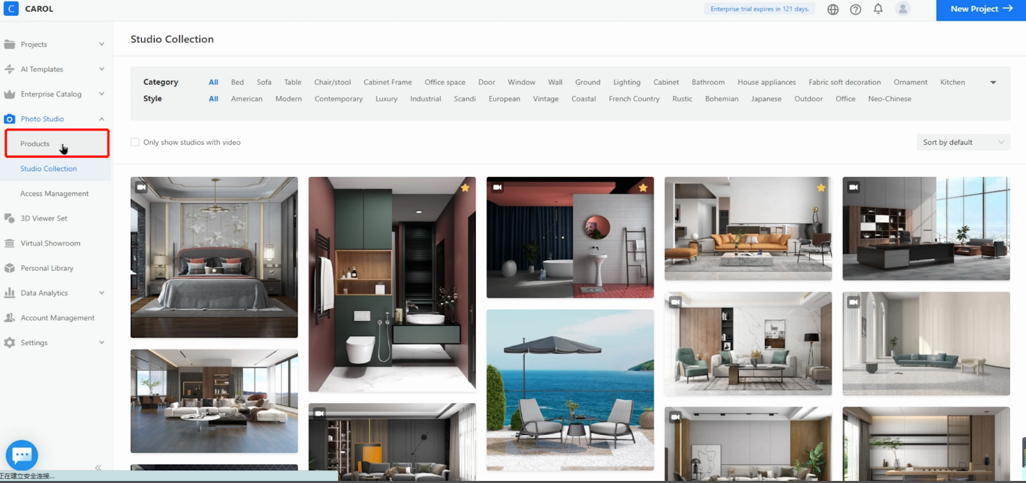The height and width of the screenshot is (483, 1026).
Task: Click star icon on green bathroom studio
Action: [x=465, y=188]
